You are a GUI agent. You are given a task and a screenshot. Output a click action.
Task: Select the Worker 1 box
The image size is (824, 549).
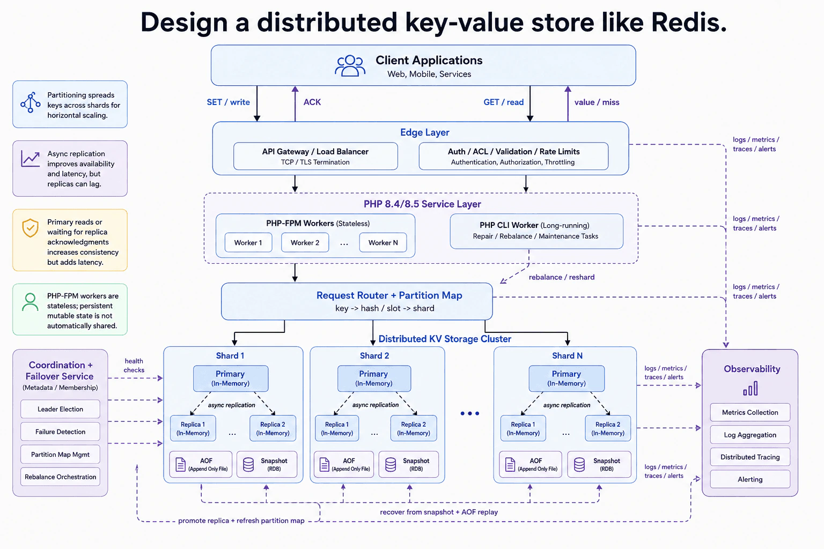click(x=248, y=242)
